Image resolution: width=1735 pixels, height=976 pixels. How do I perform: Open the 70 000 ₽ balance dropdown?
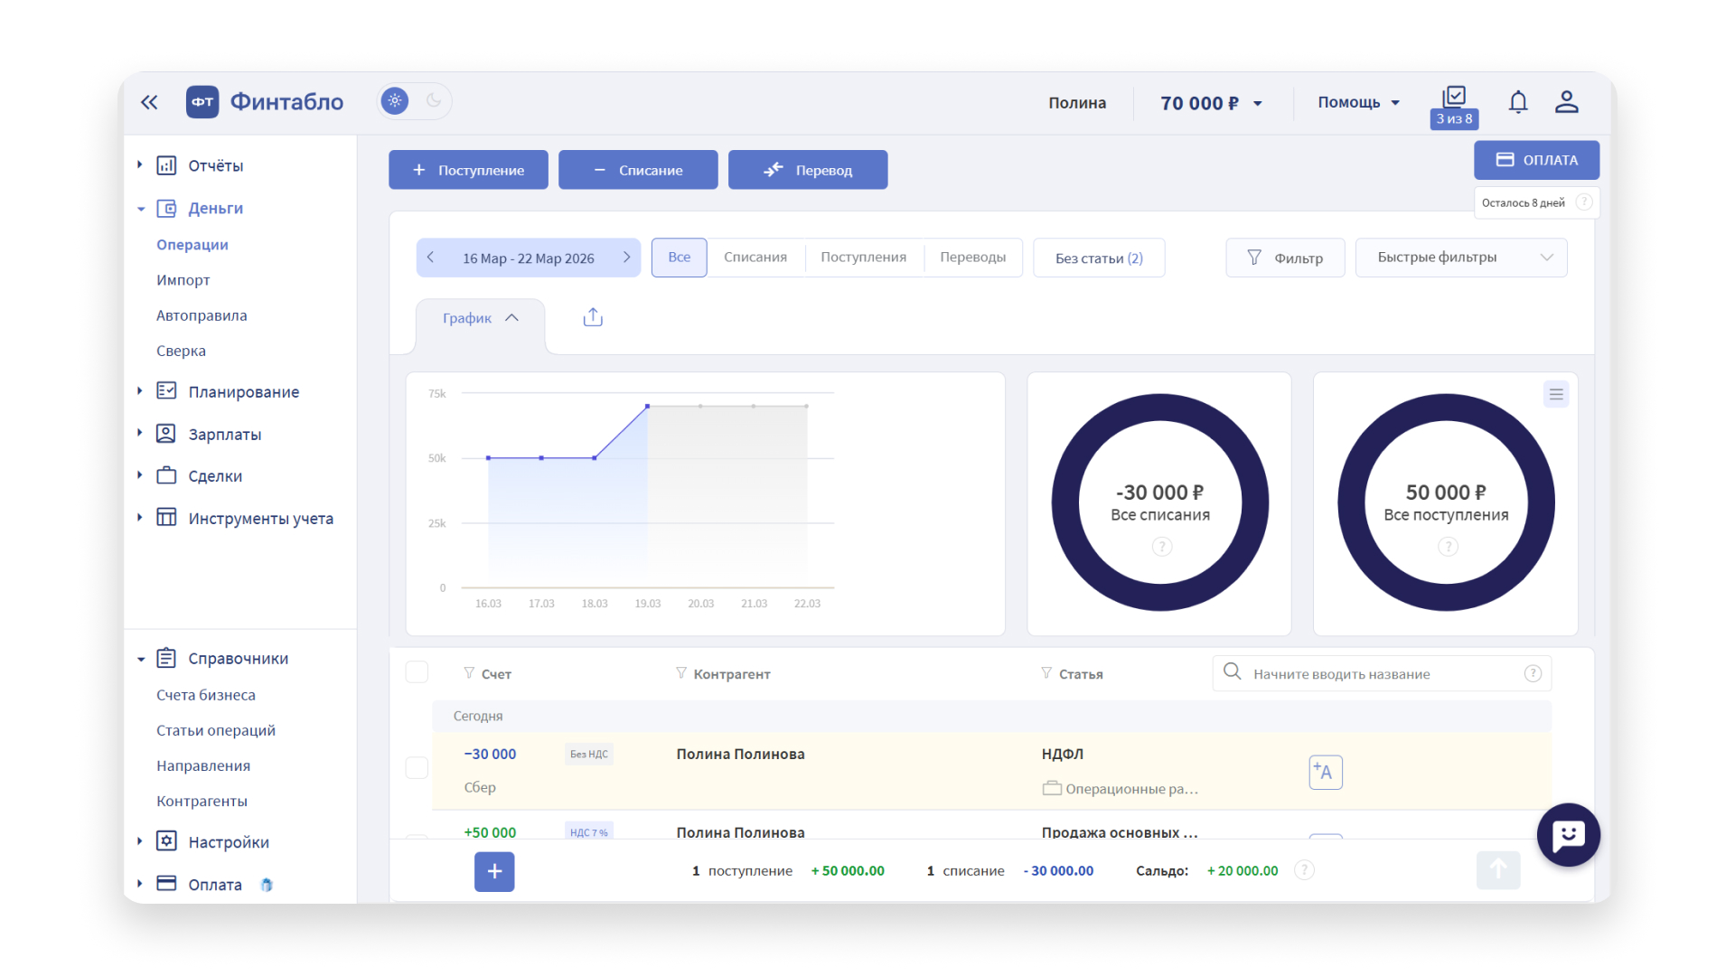[1211, 103]
